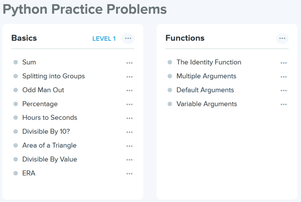The width and height of the screenshot is (301, 202).
Task: Expand the menu for Splitting into Groups
Action: tap(129, 77)
